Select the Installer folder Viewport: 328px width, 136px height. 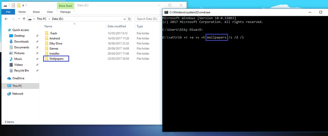(54, 54)
